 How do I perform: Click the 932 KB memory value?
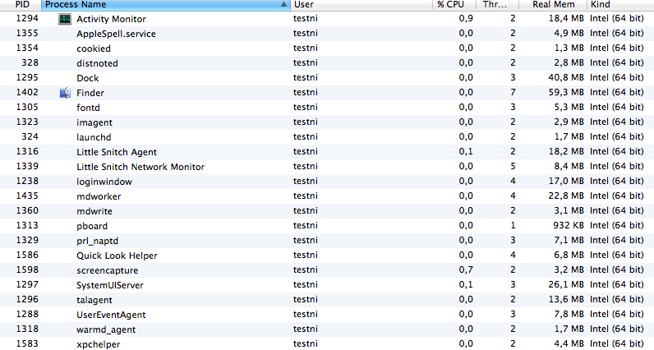tap(569, 225)
